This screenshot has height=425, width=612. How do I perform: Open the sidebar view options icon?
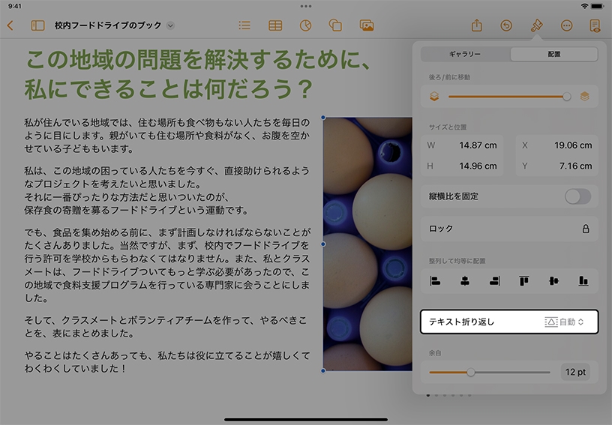37,25
